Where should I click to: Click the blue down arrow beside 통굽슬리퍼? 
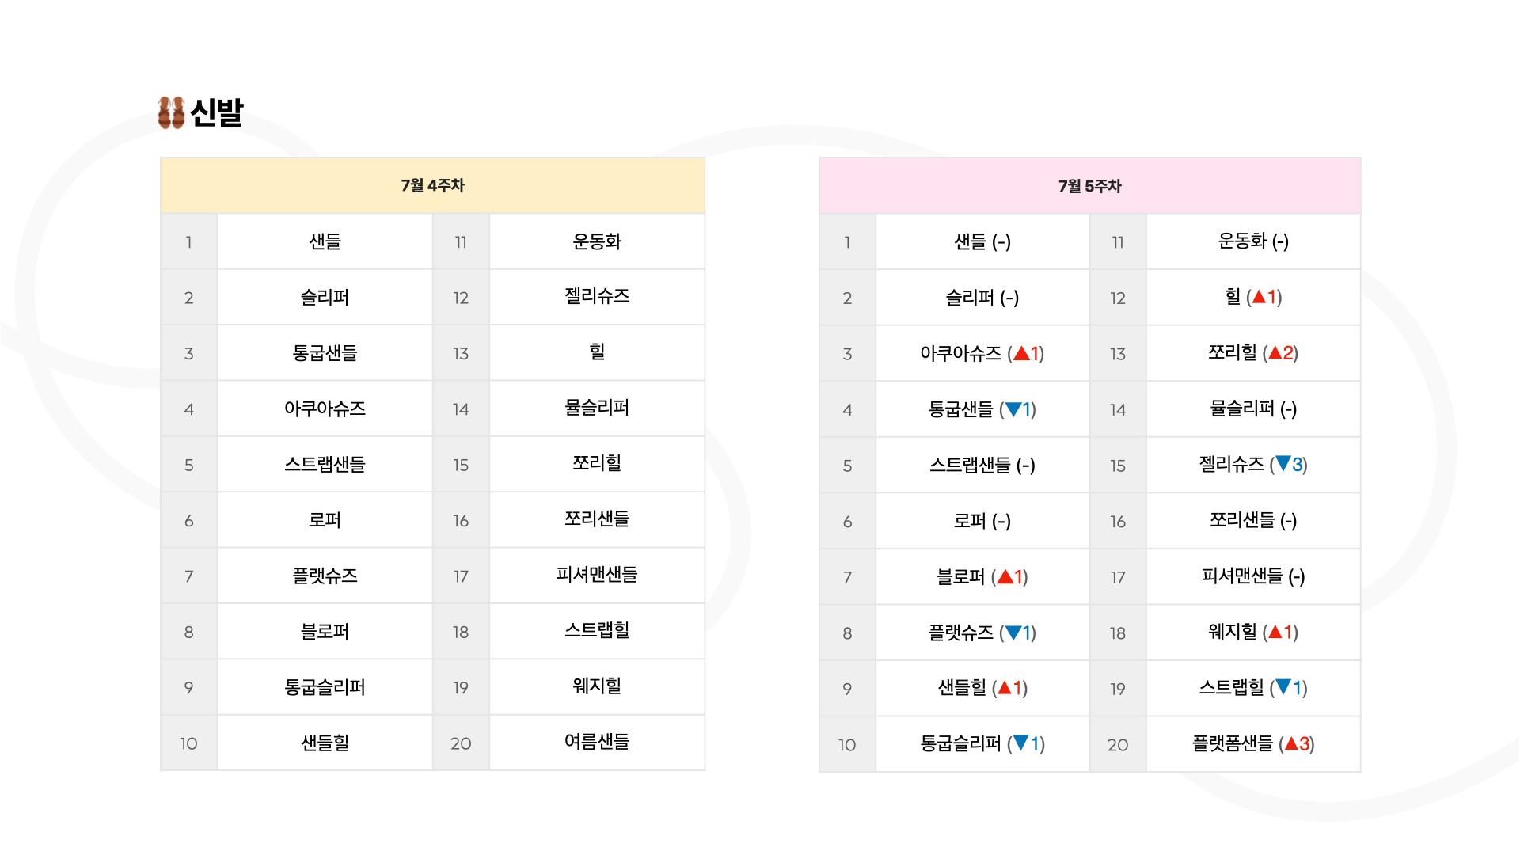pyautogui.click(x=1020, y=743)
